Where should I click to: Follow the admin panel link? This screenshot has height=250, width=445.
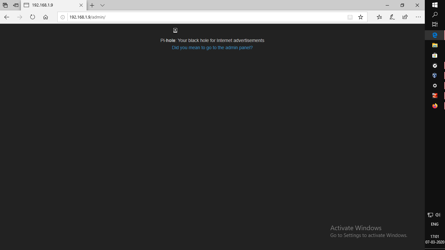coord(212,48)
